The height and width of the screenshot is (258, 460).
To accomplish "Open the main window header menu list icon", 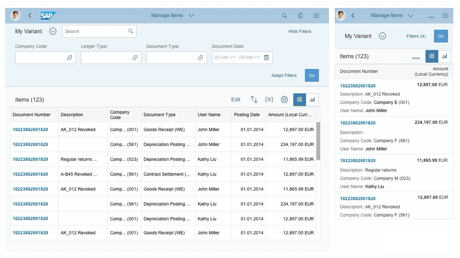I will [x=317, y=15].
